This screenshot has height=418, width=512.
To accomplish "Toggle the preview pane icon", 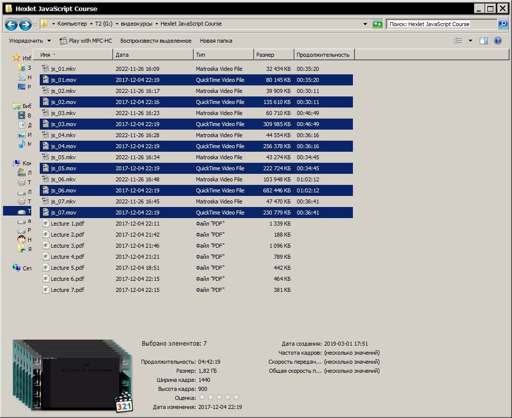I will point(484,40).
